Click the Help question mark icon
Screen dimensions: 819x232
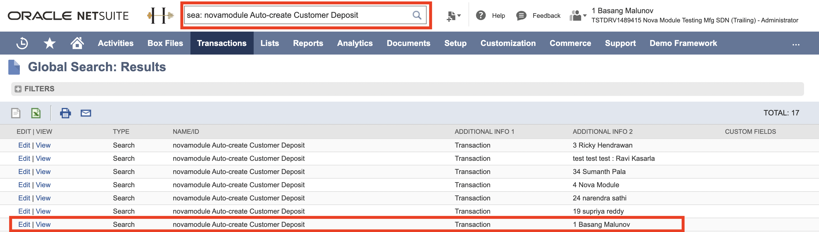[x=481, y=15]
